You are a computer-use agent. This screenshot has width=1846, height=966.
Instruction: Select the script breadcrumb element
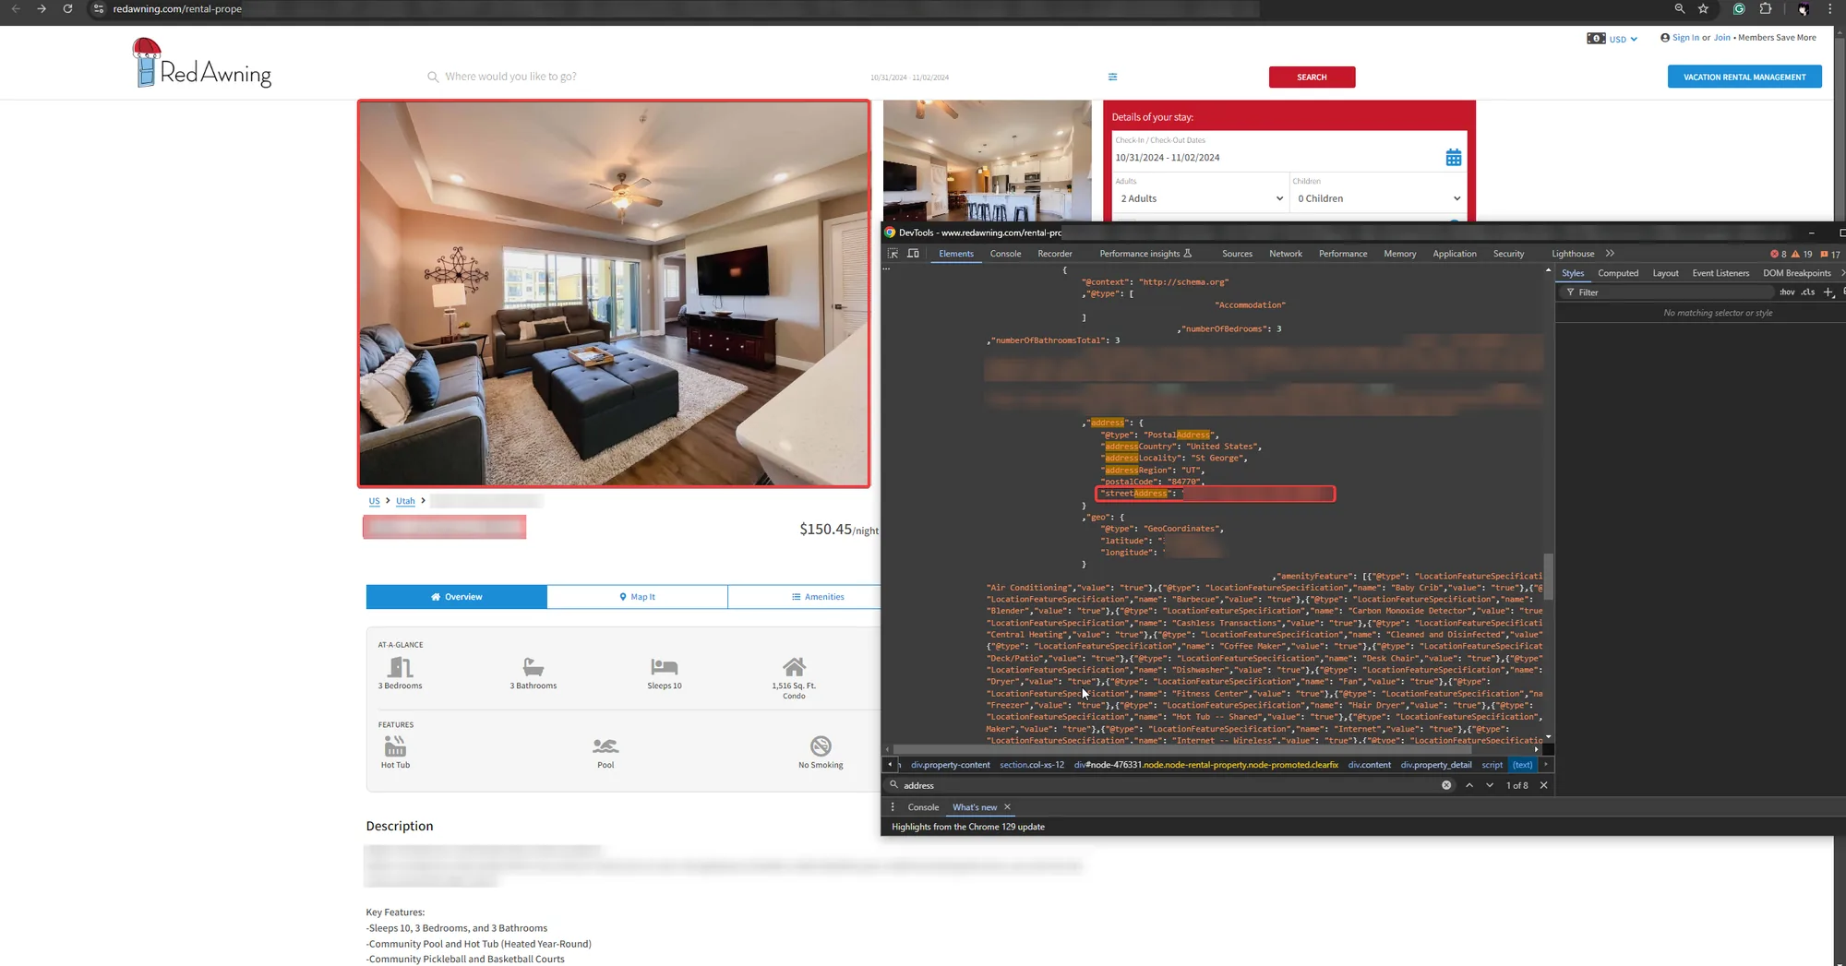click(1492, 765)
